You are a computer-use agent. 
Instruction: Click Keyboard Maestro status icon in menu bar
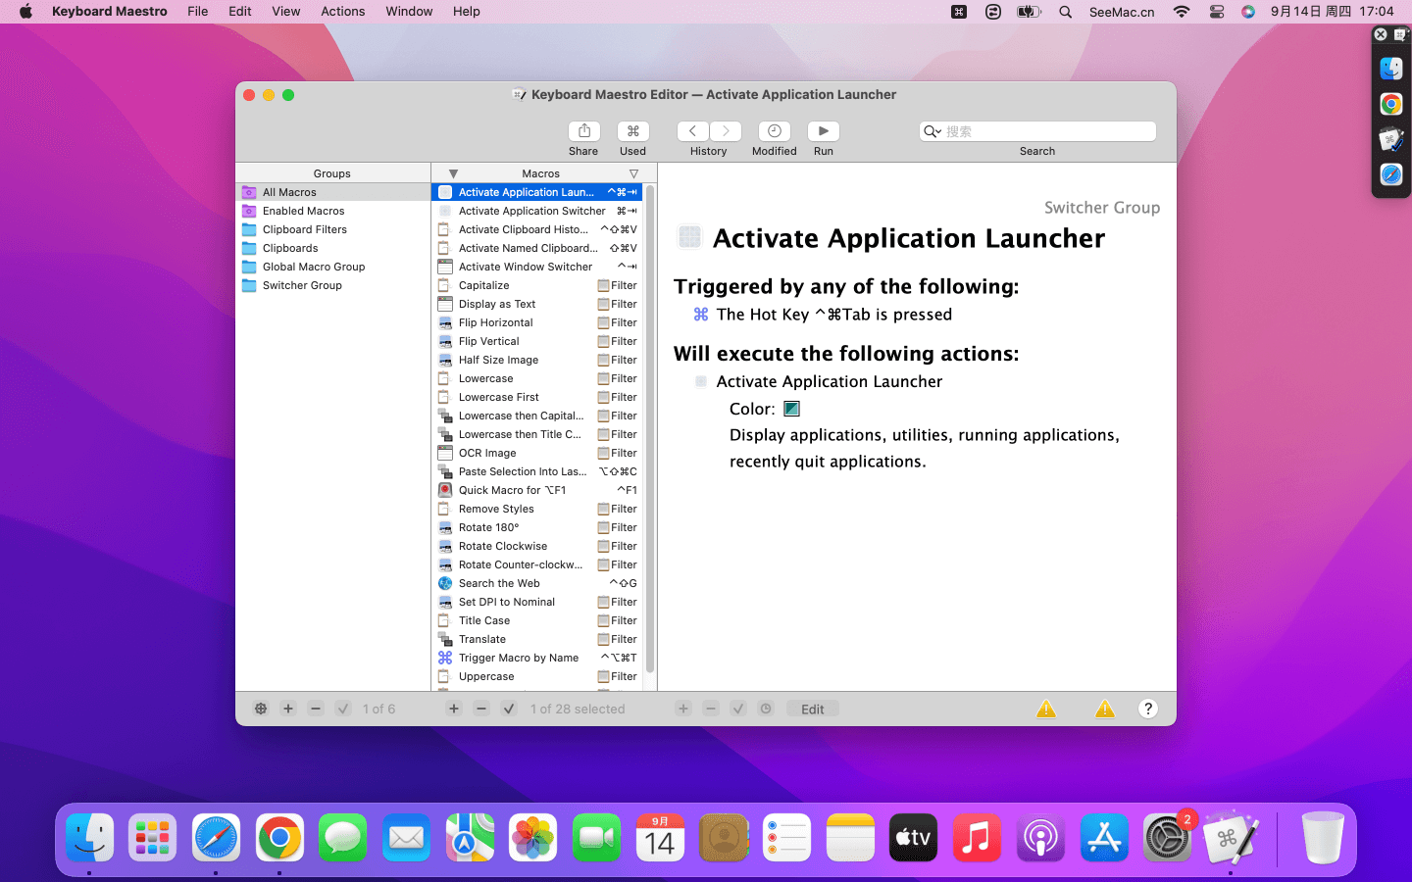point(959,12)
